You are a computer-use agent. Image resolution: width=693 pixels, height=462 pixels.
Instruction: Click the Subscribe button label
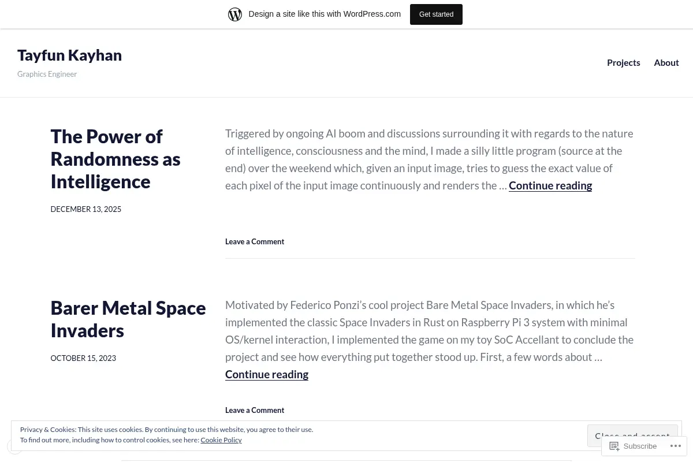point(640,446)
